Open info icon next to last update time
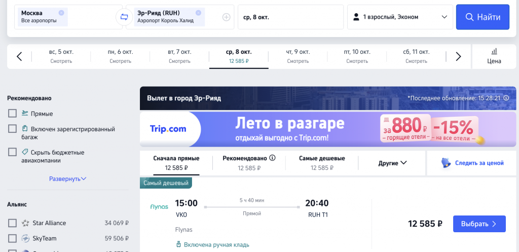This screenshot has width=519, height=252. [506, 98]
